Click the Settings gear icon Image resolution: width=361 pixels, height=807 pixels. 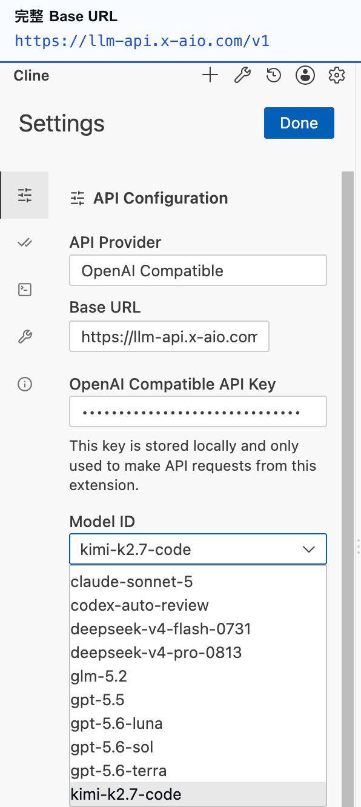pos(336,76)
